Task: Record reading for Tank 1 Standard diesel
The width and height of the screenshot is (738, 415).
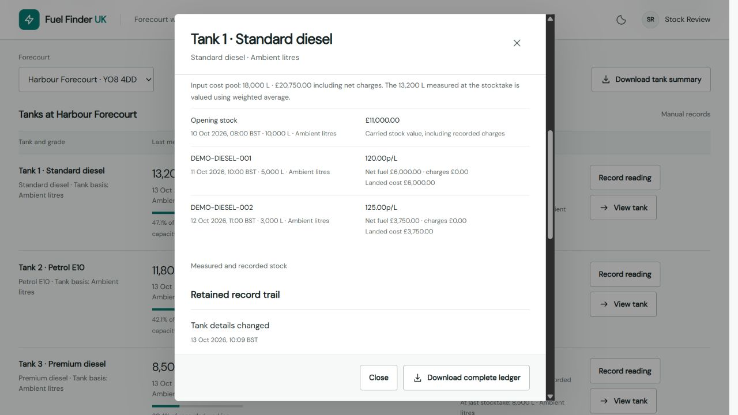Action: pos(625,178)
